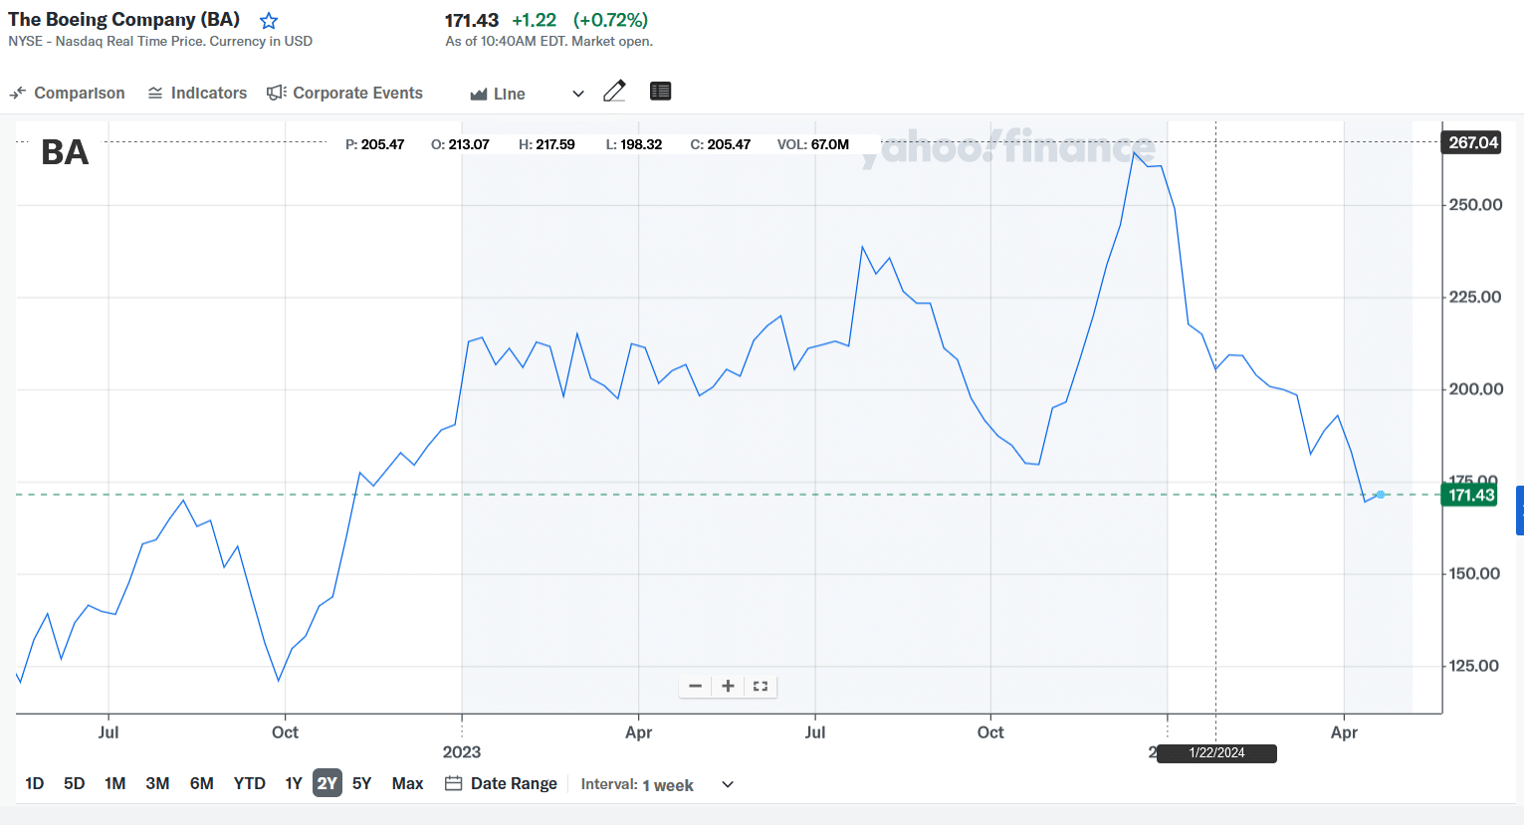The image size is (1524, 825).
Task: Select the 3M time range
Action: coord(157,783)
